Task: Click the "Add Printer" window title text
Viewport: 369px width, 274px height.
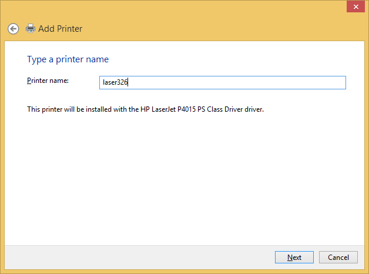Action: 60,28
